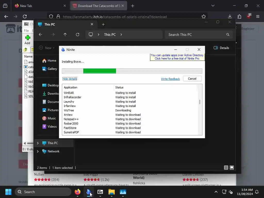Image resolution: width=264 pixels, height=198 pixels.
Task: Open the Firefox hamburger menu
Action: (258, 16)
